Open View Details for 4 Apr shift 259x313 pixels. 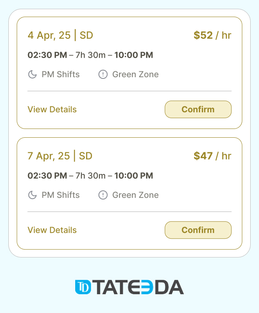coord(52,109)
